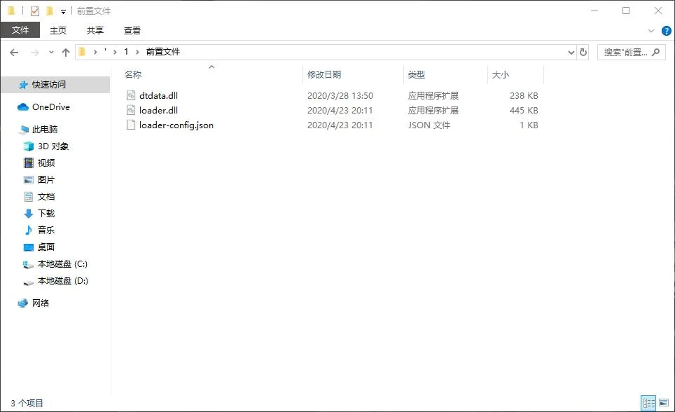Image resolution: width=675 pixels, height=412 pixels.
Task: Open the dtdata.dll file icon
Action: click(x=132, y=95)
